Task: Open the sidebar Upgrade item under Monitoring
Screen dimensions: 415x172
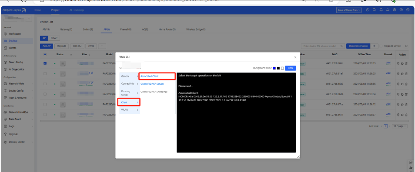Action: (13, 134)
